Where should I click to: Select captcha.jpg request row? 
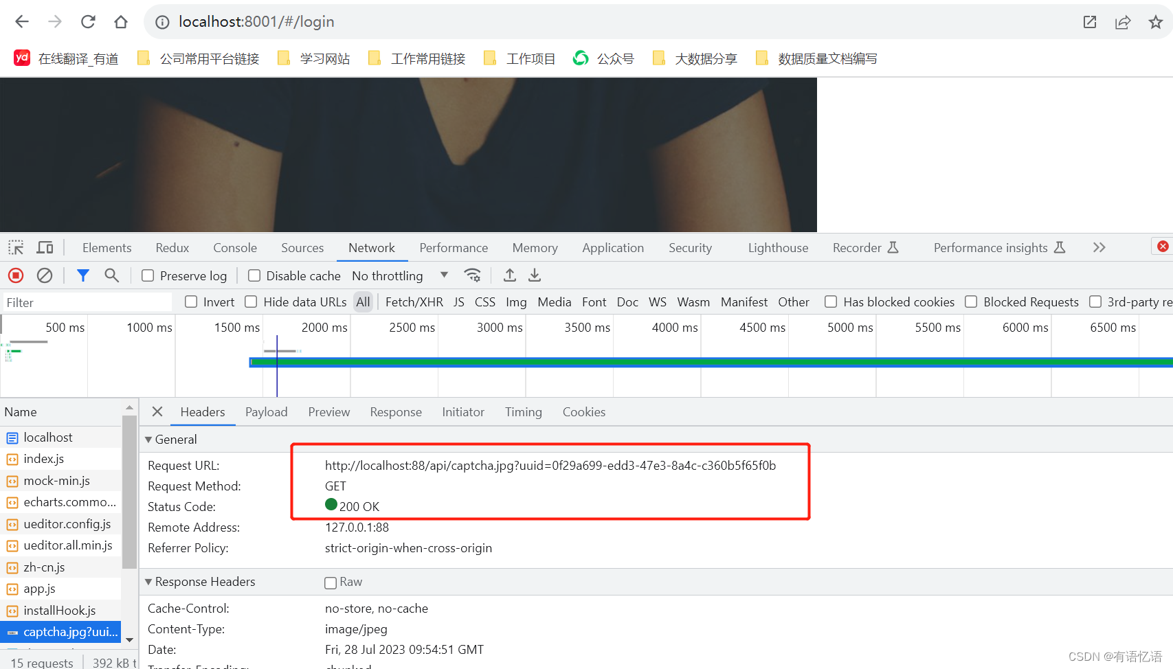[x=60, y=632]
